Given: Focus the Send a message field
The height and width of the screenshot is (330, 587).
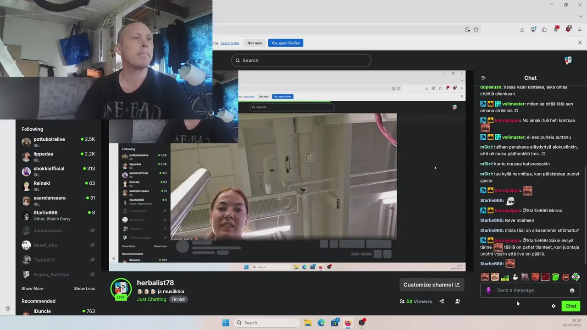Looking at the screenshot, I should [x=530, y=290].
